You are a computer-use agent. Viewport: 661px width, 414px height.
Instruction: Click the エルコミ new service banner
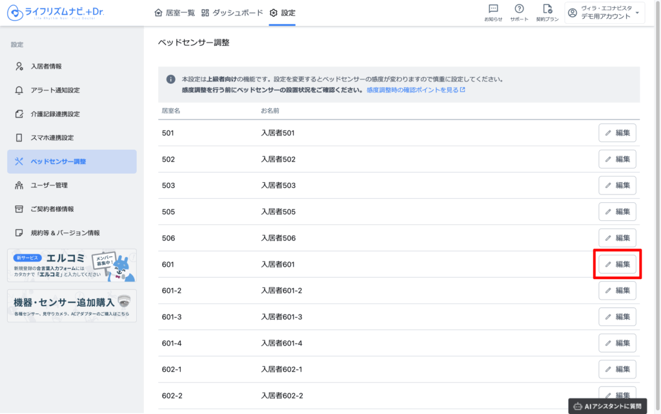pos(72,266)
